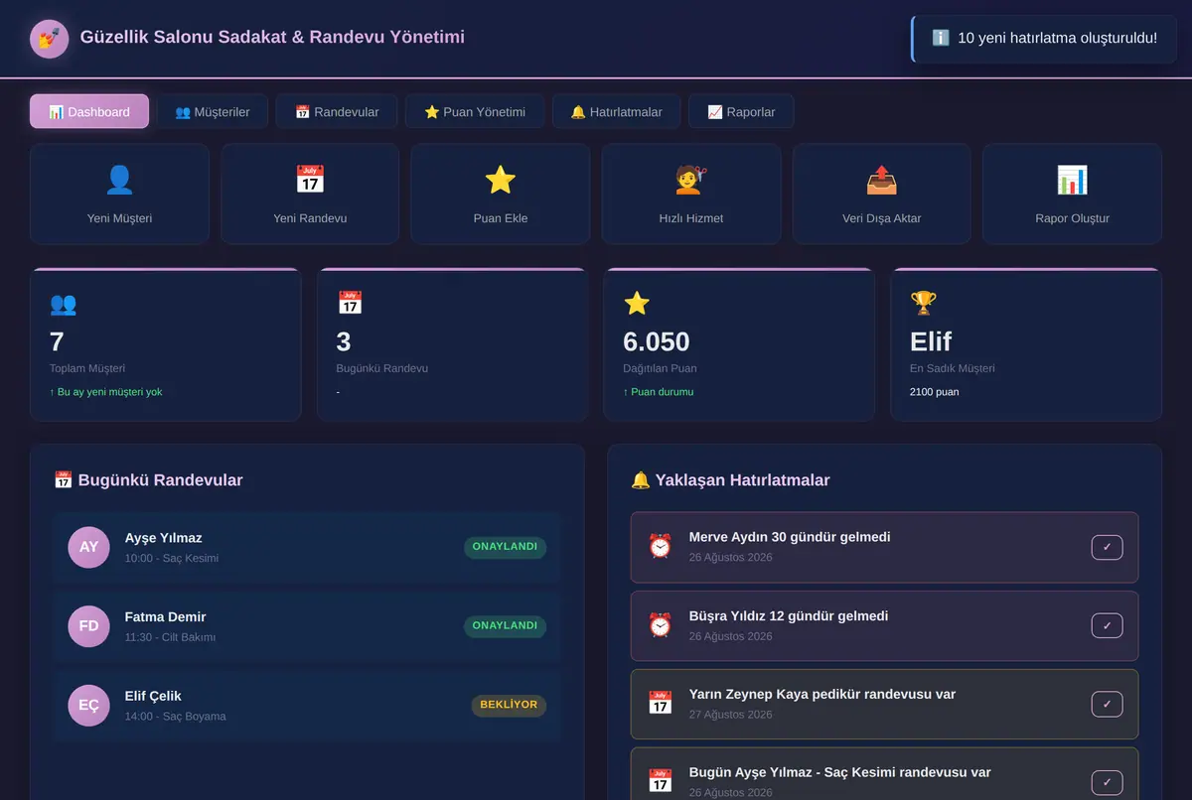Viewport: 1192px width, 800px height.
Task: Click the 'Puan durumu' status text
Action: point(659,392)
